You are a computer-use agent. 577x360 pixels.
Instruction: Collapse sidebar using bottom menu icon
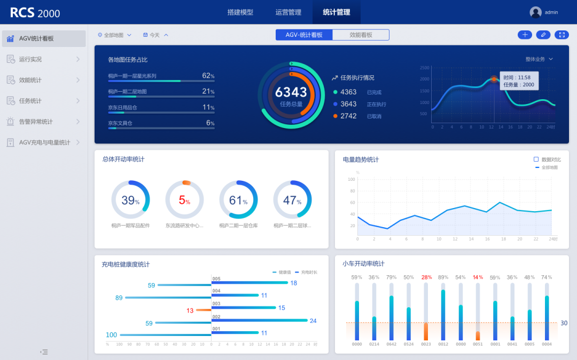click(x=44, y=352)
